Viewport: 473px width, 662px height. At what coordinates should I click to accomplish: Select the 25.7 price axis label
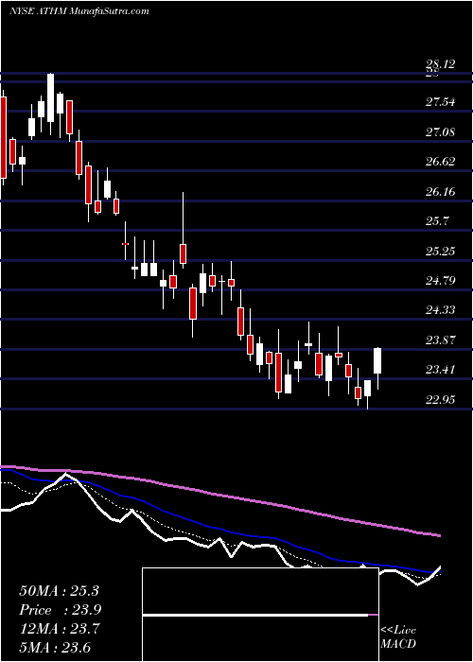437,221
